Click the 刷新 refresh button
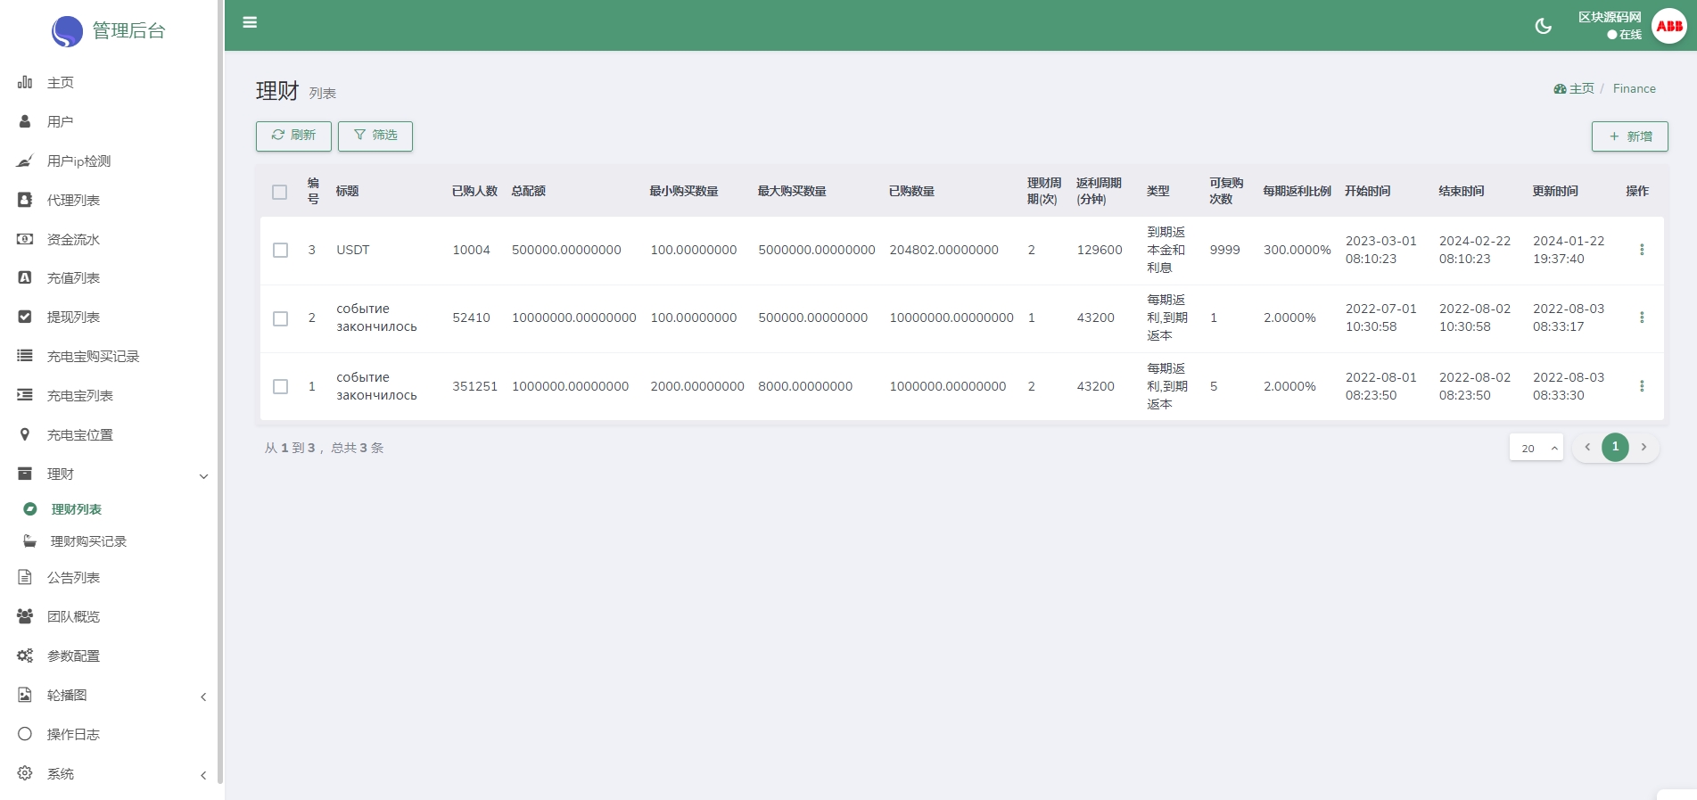The height and width of the screenshot is (800, 1697). click(x=293, y=136)
